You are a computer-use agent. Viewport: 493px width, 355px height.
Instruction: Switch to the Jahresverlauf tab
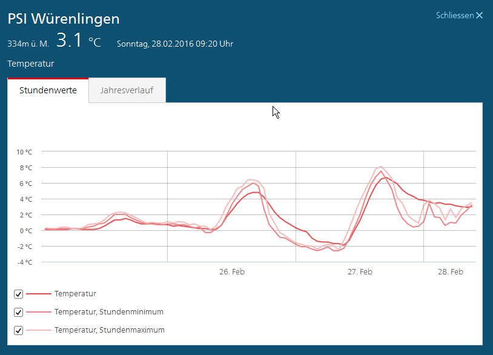click(127, 90)
